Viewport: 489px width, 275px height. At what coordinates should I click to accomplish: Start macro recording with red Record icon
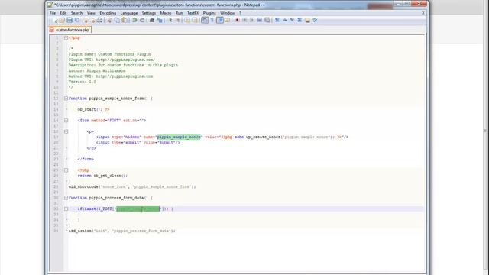click(x=237, y=21)
